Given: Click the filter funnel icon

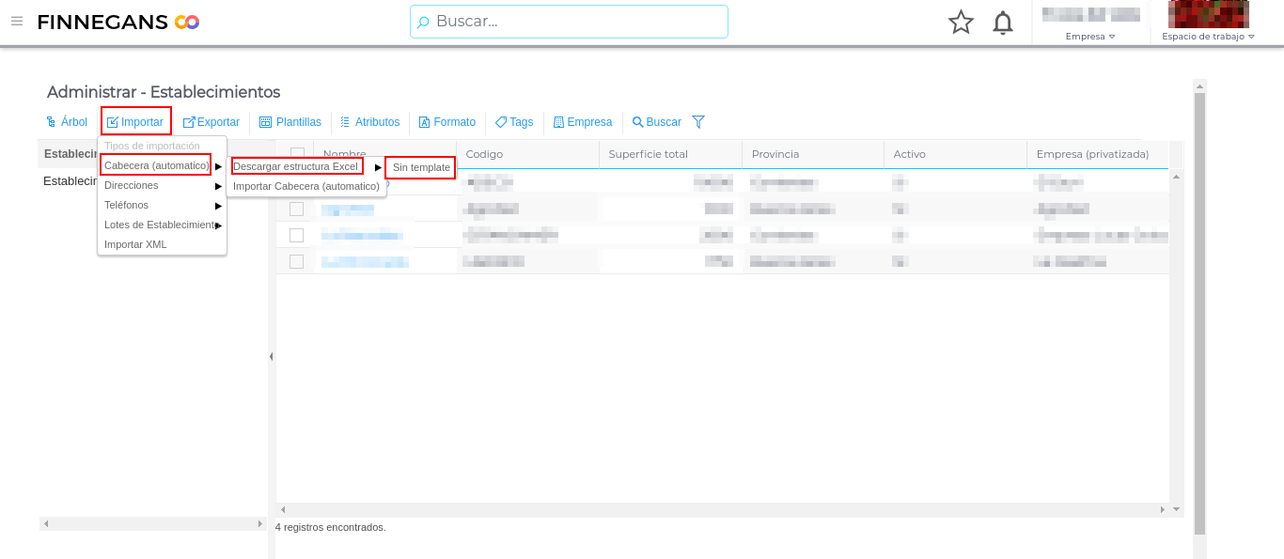Looking at the screenshot, I should 698,122.
